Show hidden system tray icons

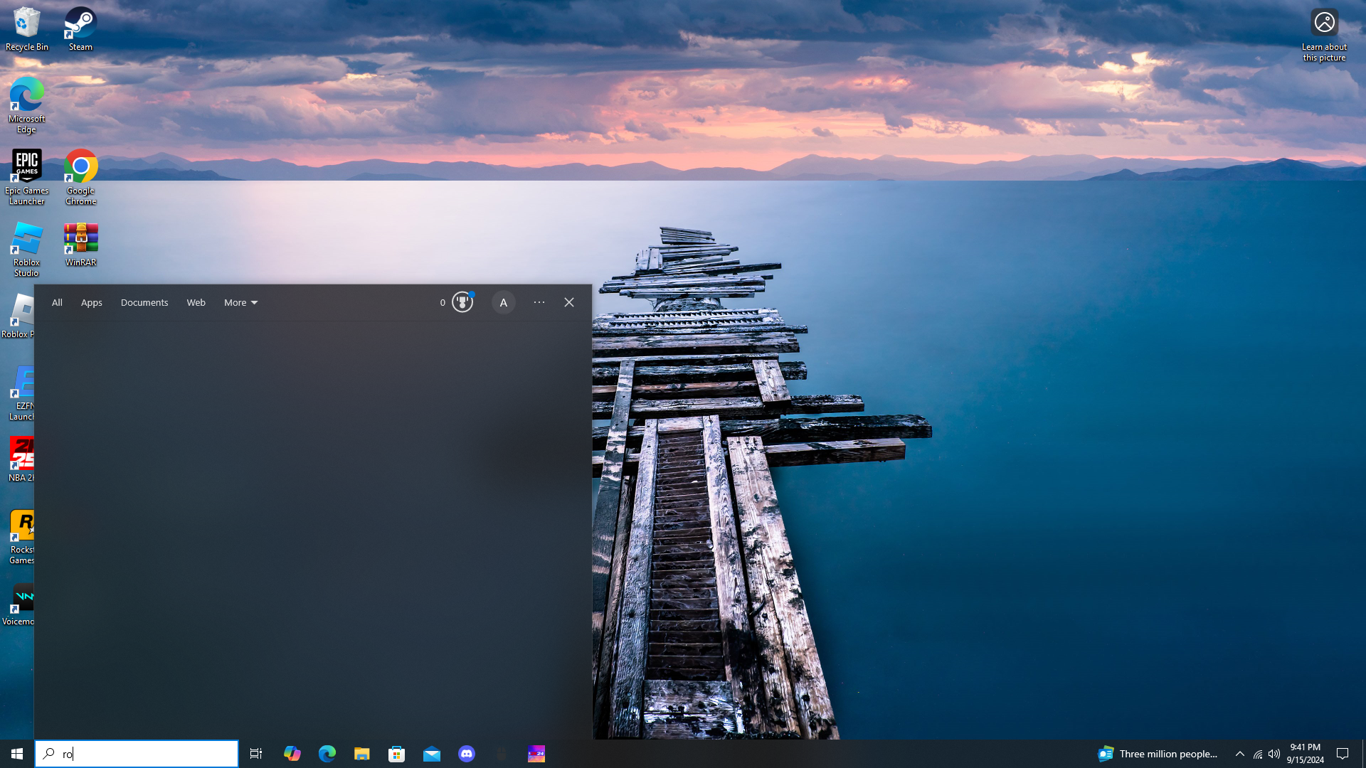point(1240,754)
